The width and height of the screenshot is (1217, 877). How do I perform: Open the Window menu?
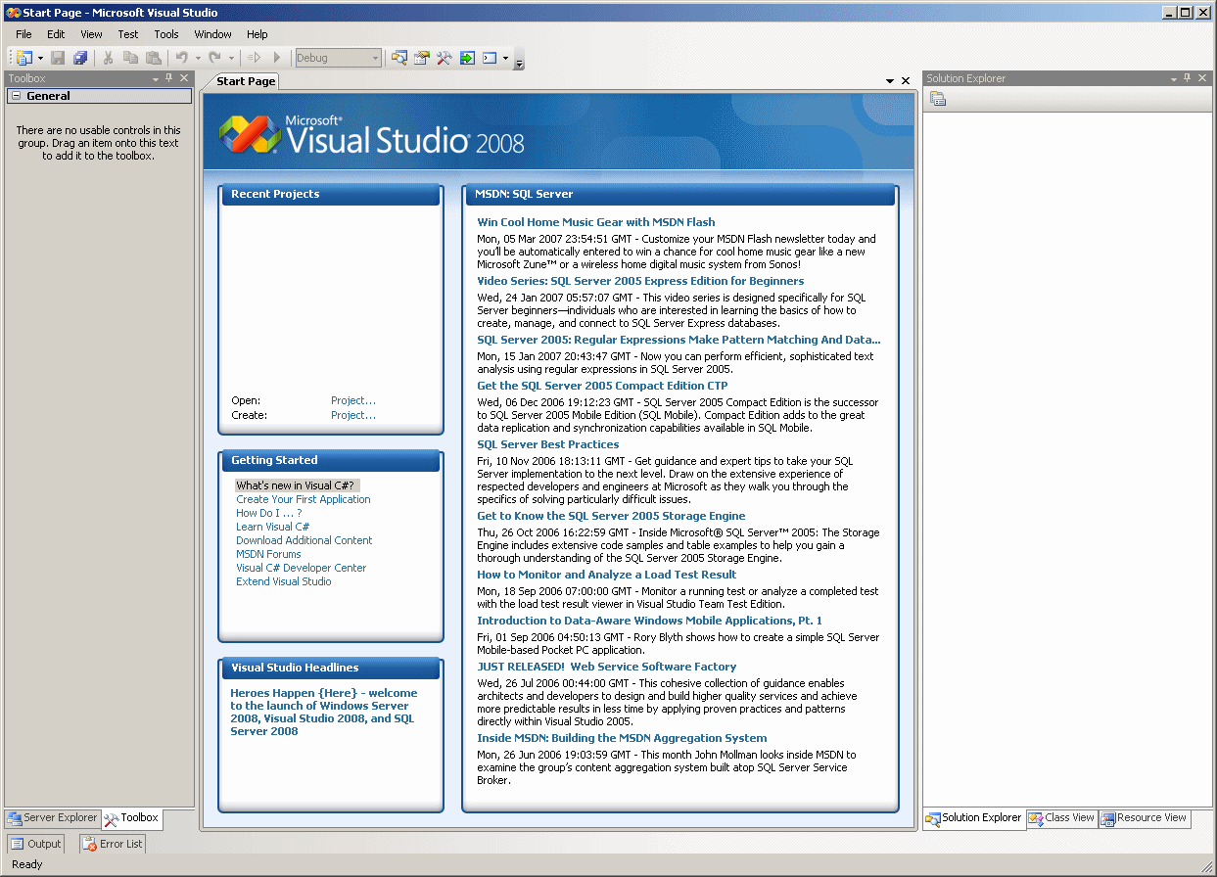point(213,34)
